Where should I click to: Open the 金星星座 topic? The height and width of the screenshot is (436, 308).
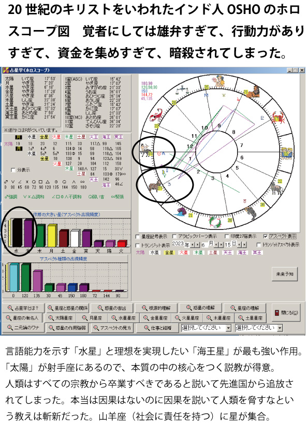click(155, 318)
